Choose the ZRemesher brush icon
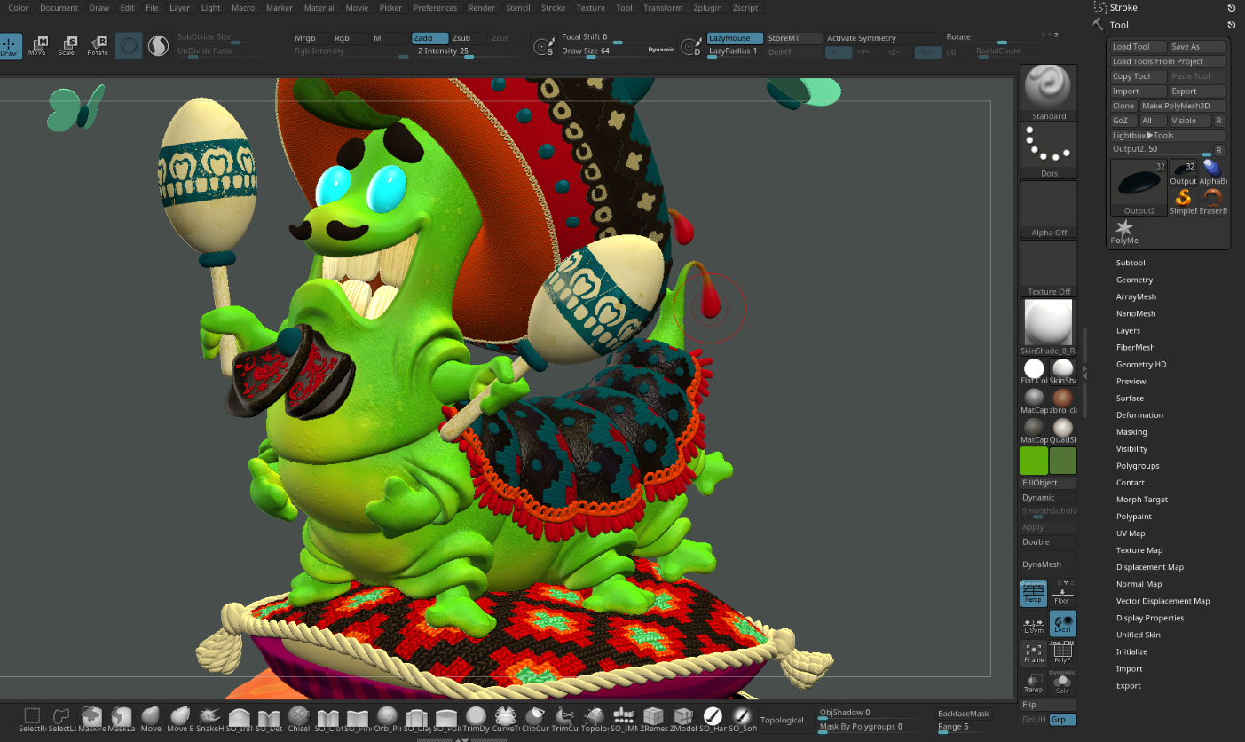 pos(653,719)
